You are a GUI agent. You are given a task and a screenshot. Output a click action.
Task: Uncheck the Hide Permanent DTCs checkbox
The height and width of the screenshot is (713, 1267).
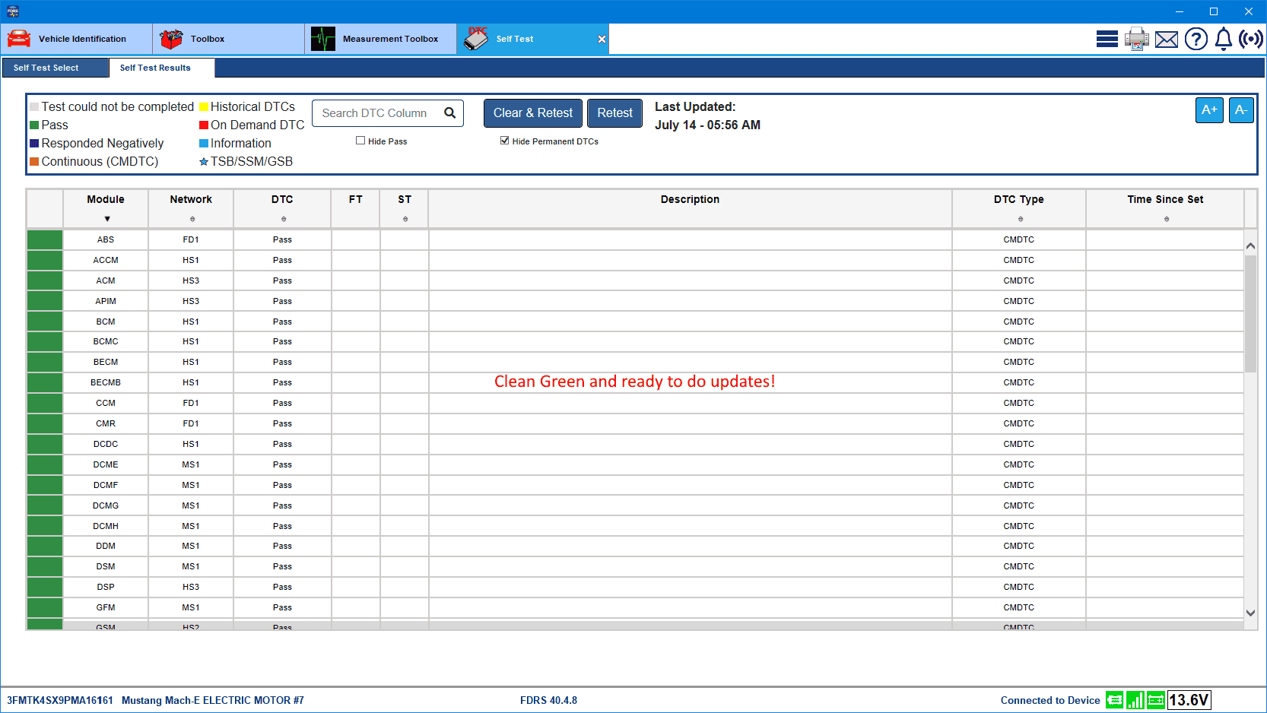[x=504, y=141]
